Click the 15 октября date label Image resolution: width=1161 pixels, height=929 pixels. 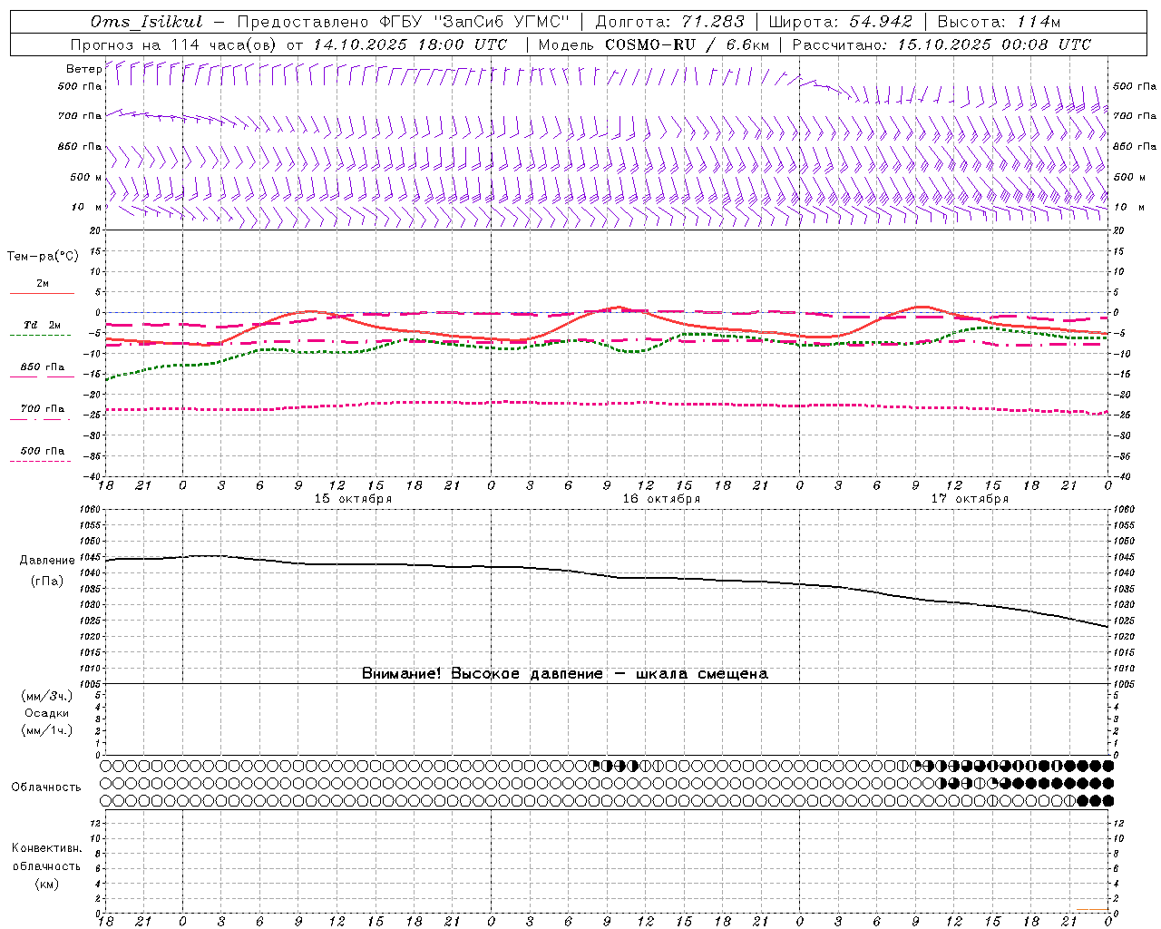(x=353, y=499)
